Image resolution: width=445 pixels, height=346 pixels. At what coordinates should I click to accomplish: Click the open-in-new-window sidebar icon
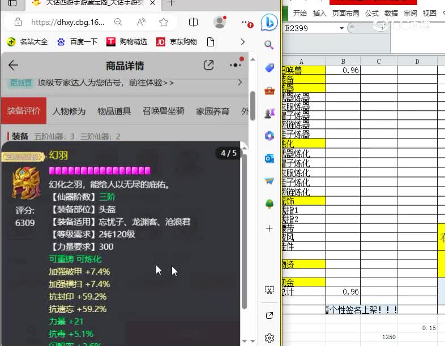pyautogui.click(x=269, y=315)
